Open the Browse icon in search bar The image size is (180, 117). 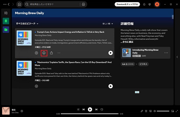84,4
